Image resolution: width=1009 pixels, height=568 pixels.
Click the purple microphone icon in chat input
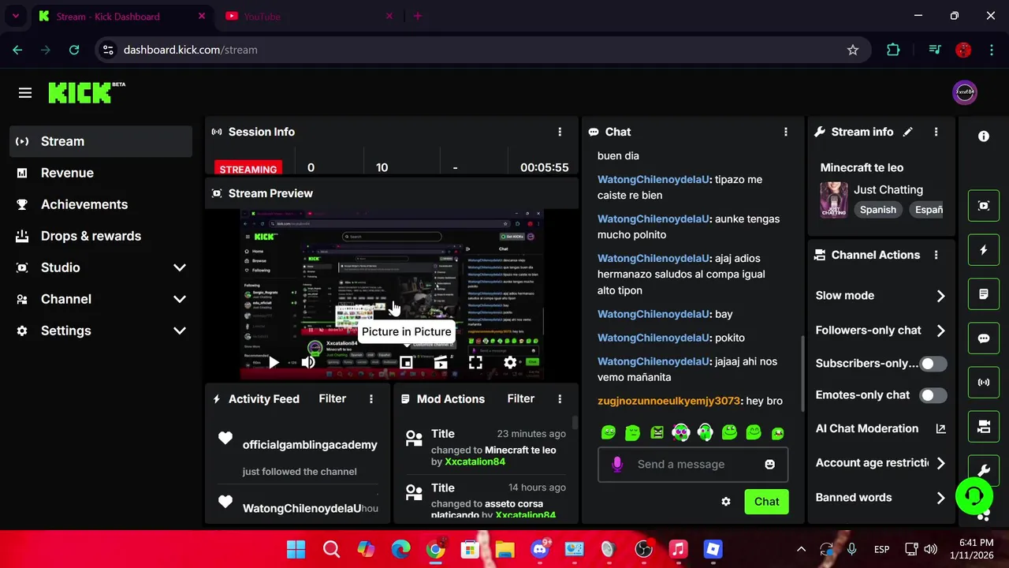617,465
